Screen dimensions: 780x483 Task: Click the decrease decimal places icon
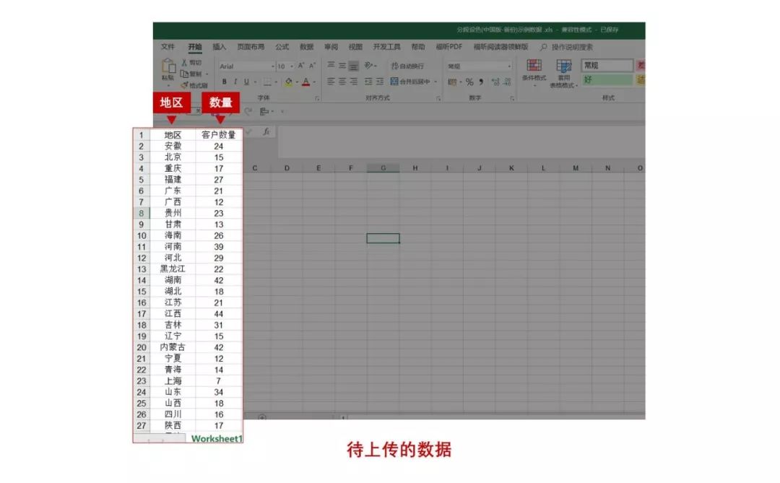pos(507,82)
